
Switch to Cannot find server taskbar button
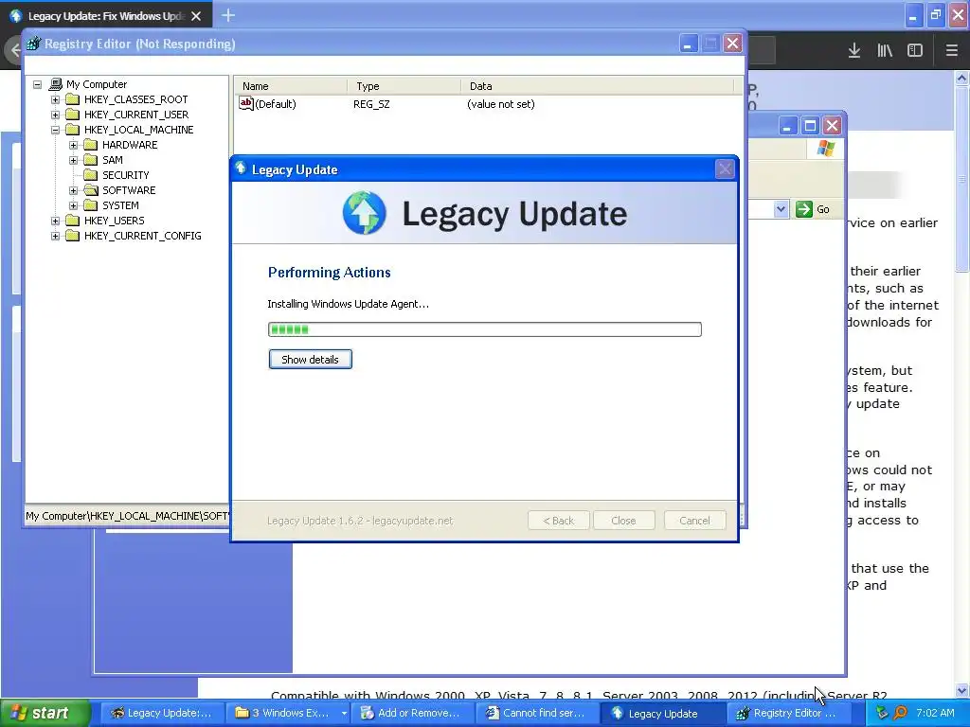[537, 713]
